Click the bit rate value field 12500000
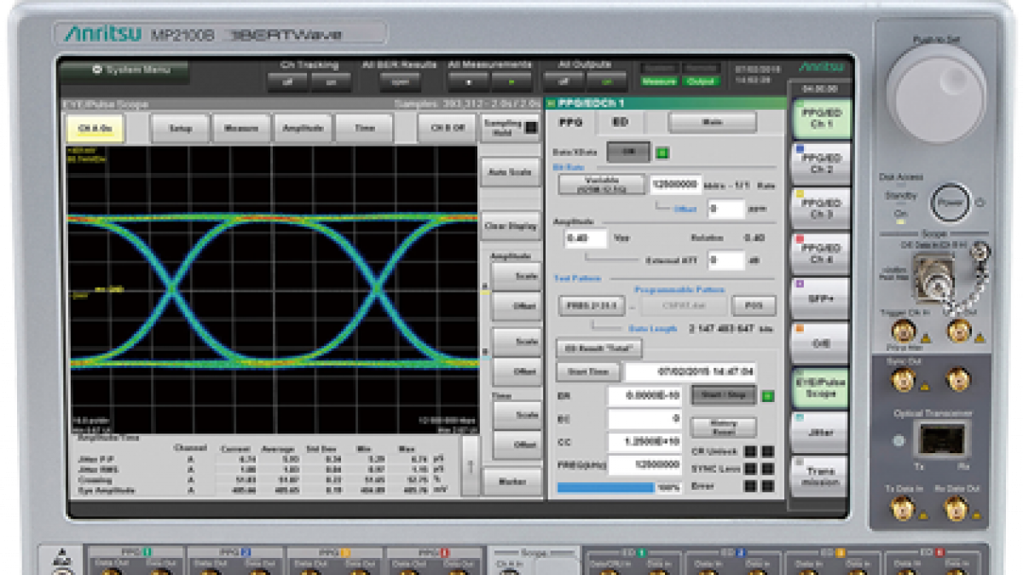 point(675,184)
